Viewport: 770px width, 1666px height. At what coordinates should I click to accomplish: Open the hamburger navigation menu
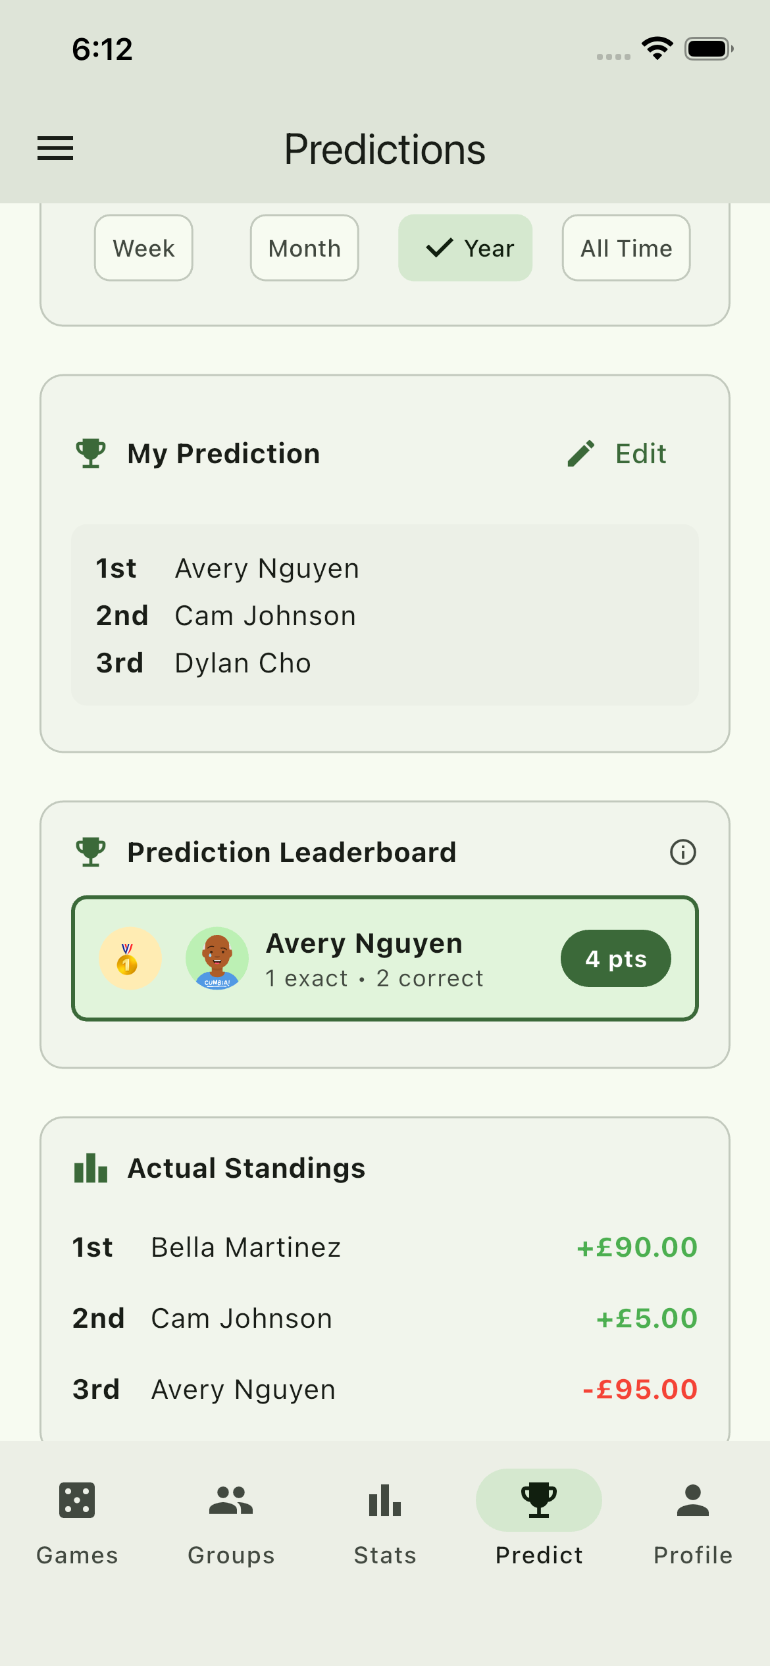click(x=55, y=149)
